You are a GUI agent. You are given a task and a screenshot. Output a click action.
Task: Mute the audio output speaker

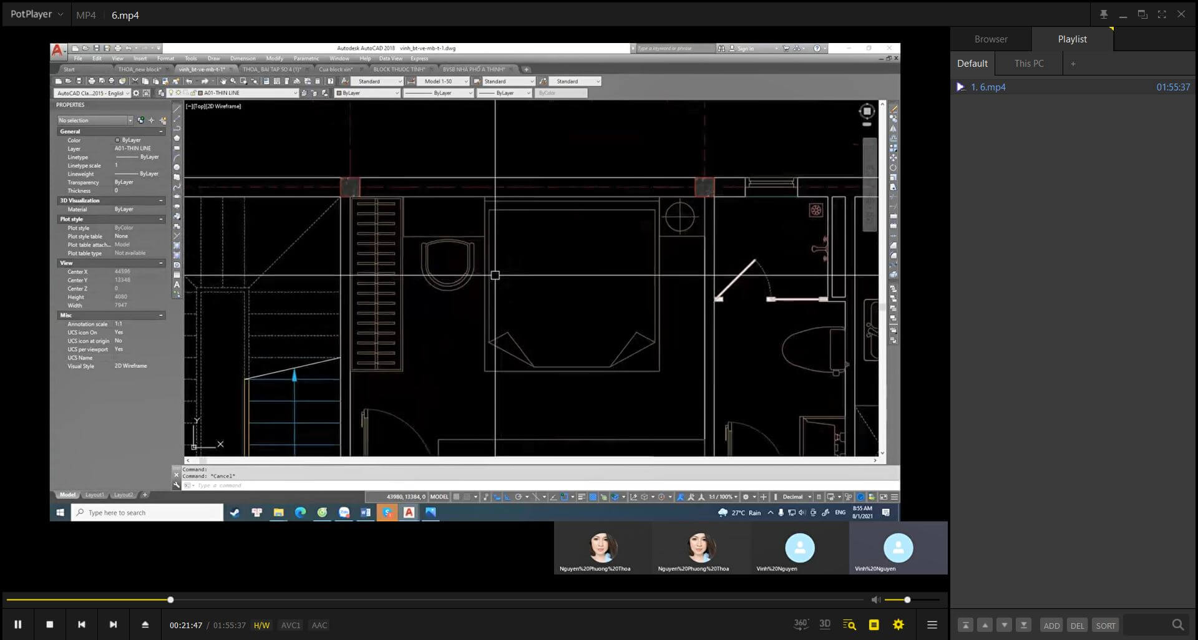coord(875,599)
